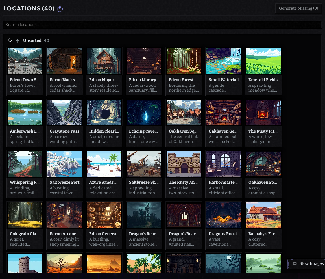
Task: Open the Azure Sands beach thumbnail
Action: pyautogui.click(x=104, y=164)
